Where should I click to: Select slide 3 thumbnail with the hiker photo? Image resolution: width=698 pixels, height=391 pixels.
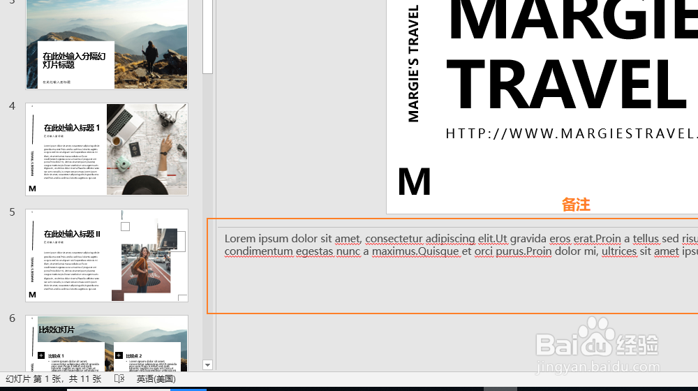click(107, 45)
